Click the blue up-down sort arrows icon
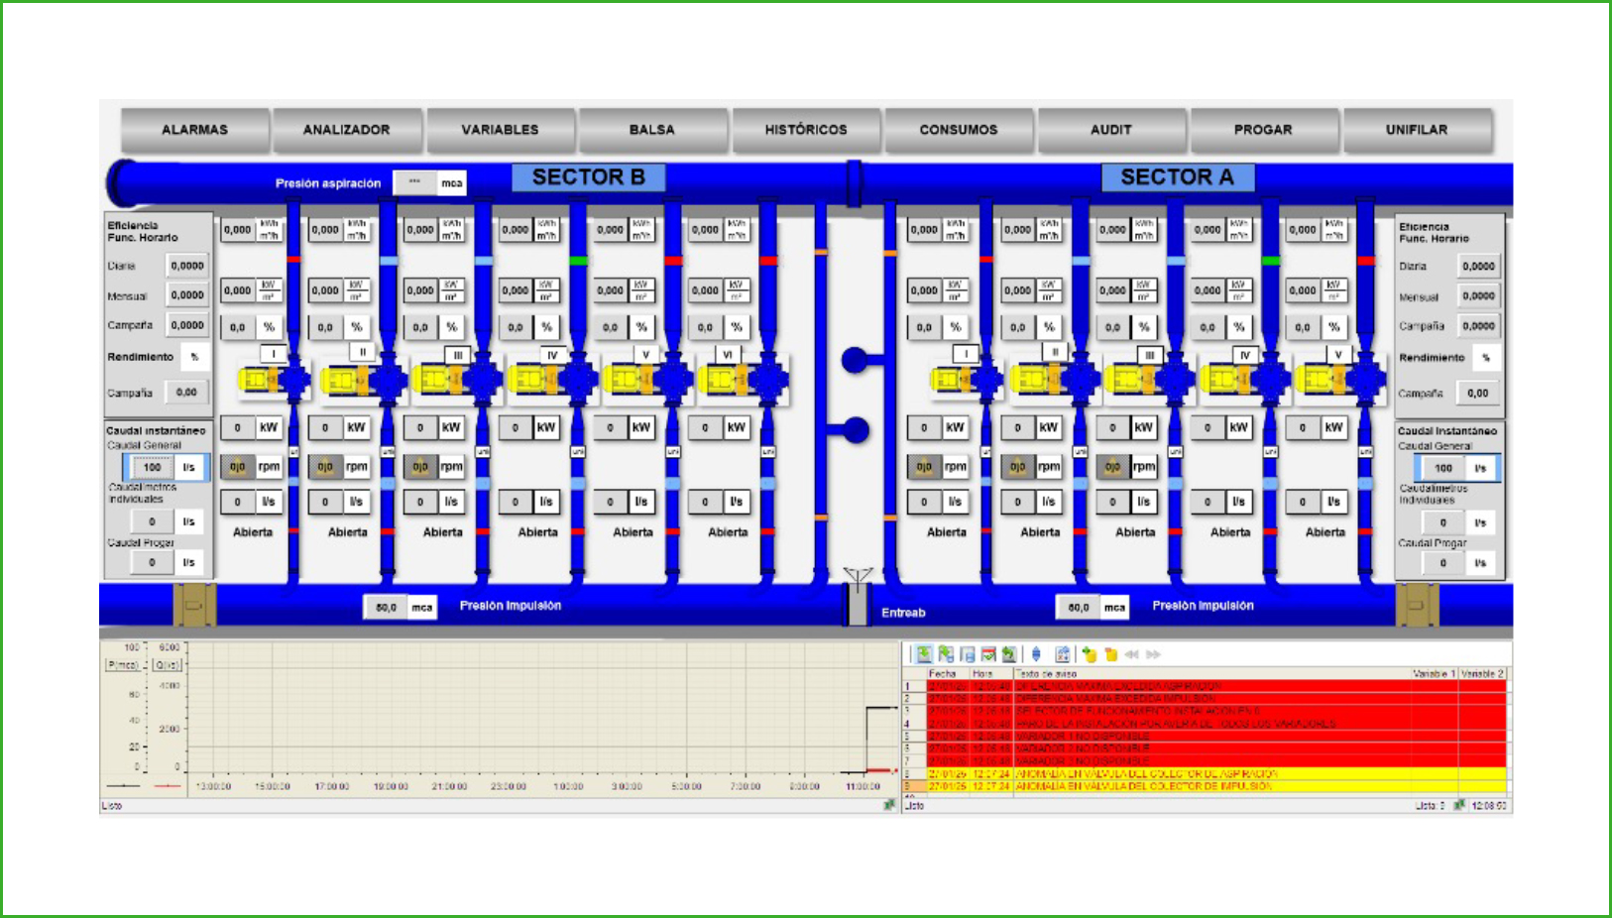Viewport: 1612px width, 918px height. pos(1036,654)
